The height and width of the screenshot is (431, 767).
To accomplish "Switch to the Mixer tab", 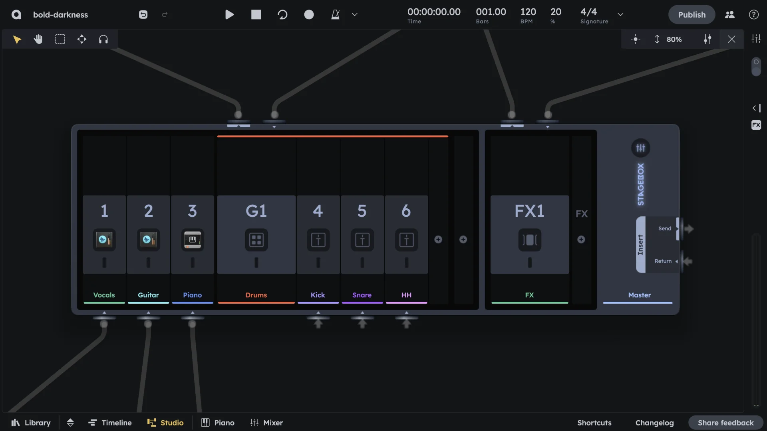I will (266, 422).
